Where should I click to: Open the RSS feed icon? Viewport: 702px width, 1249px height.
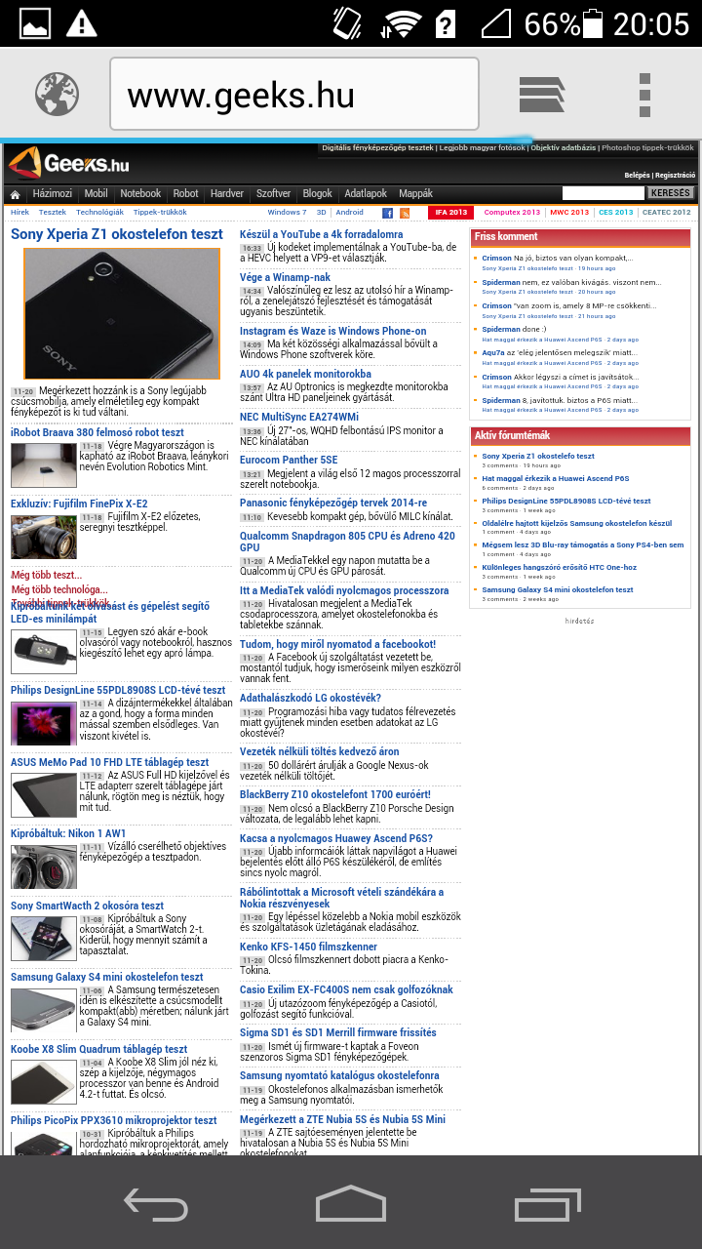pyautogui.click(x=405, y=213)
